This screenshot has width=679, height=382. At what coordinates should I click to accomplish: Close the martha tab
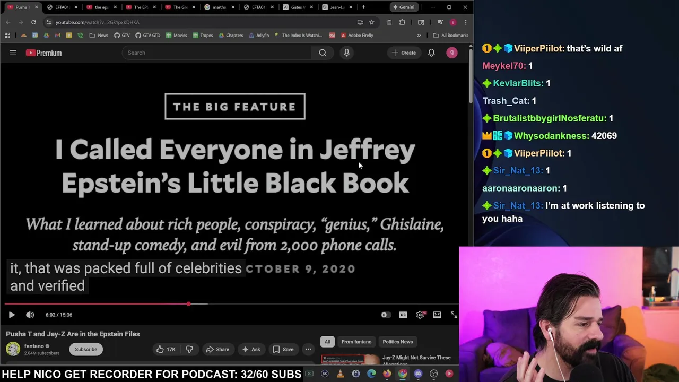(233, 7)
